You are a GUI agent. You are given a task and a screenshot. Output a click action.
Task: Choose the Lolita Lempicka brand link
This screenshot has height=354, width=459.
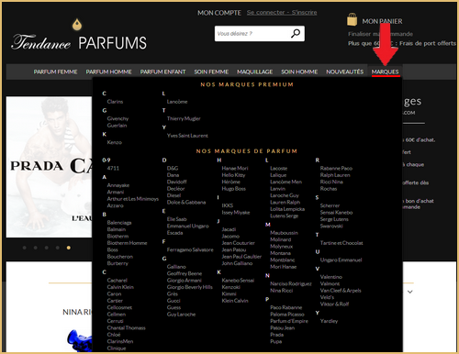(x=287, y=209)
